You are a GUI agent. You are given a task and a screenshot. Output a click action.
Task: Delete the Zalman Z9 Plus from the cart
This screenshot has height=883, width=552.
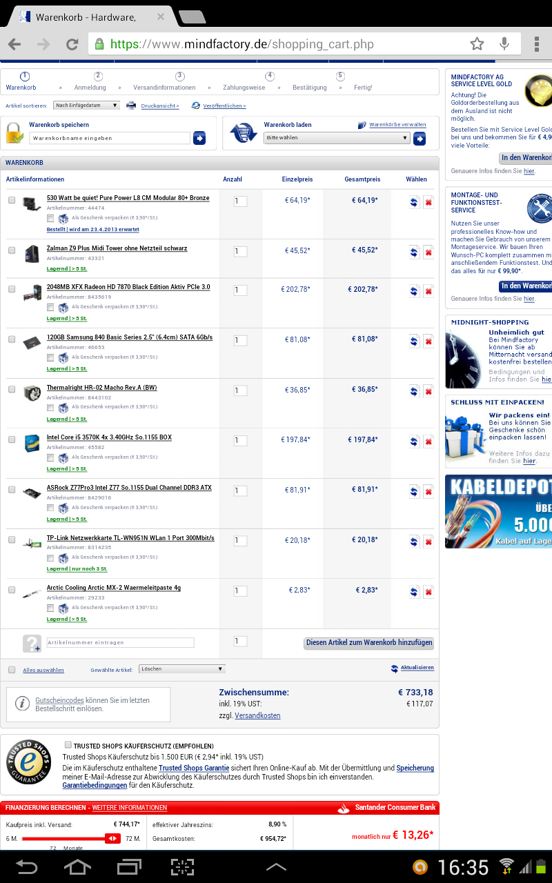[x=428, y=252]
